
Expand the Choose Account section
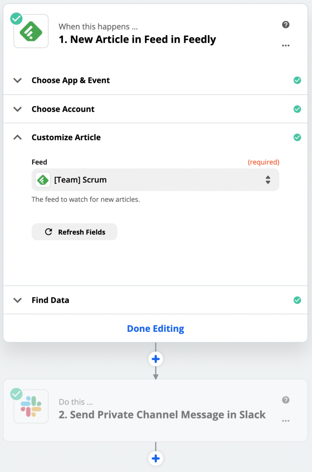click(18, 109)
